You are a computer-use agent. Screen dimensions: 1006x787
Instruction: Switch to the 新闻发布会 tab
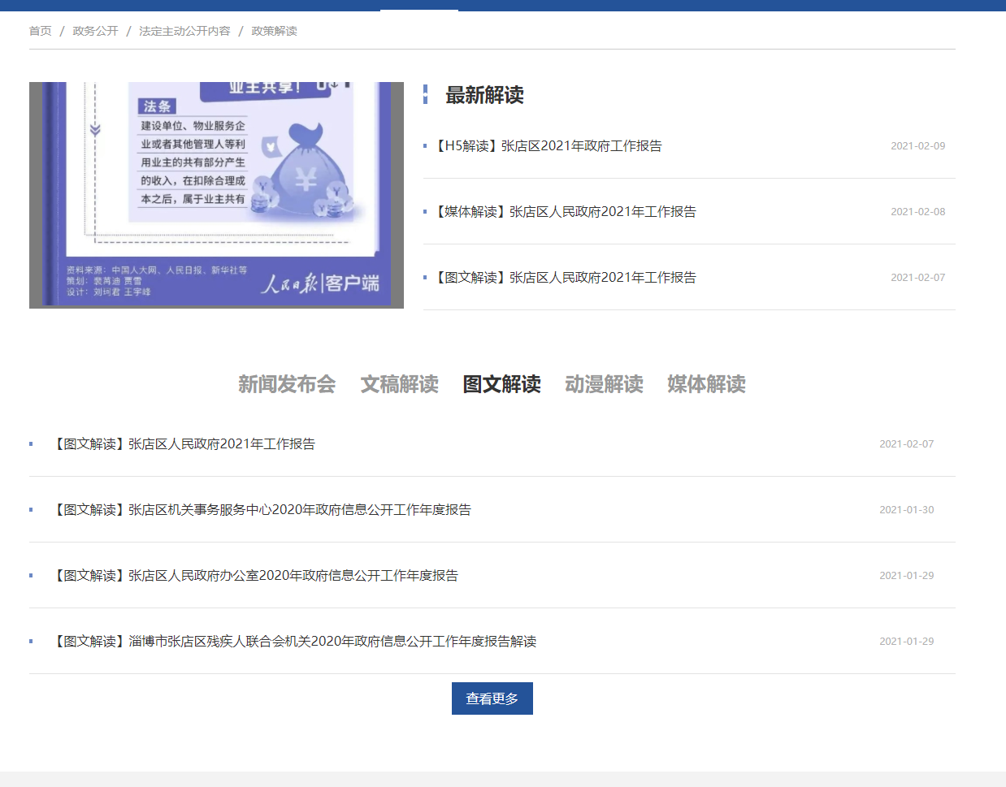[x=286, y=384]
